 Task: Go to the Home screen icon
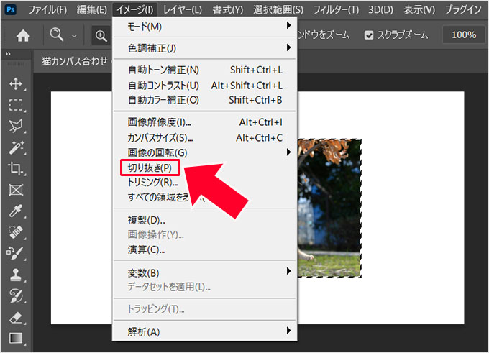tap(23, 35)
